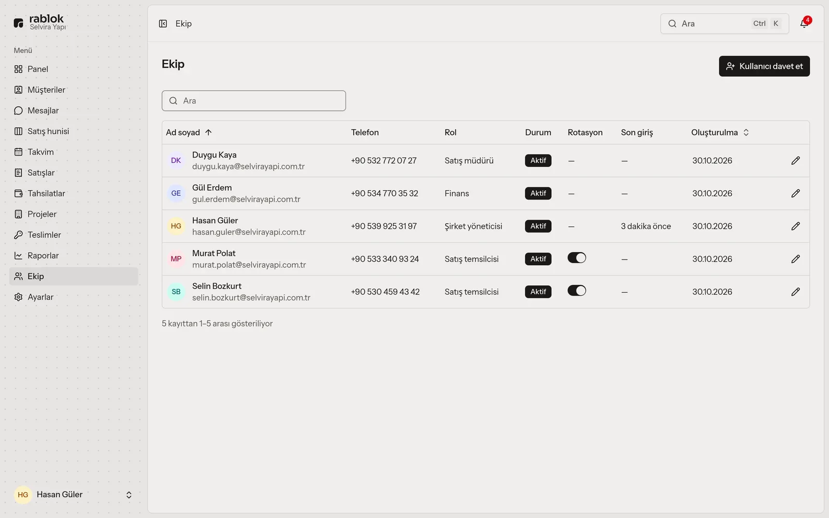Click Kullanıcı davet et button

[x=764, y=66]
